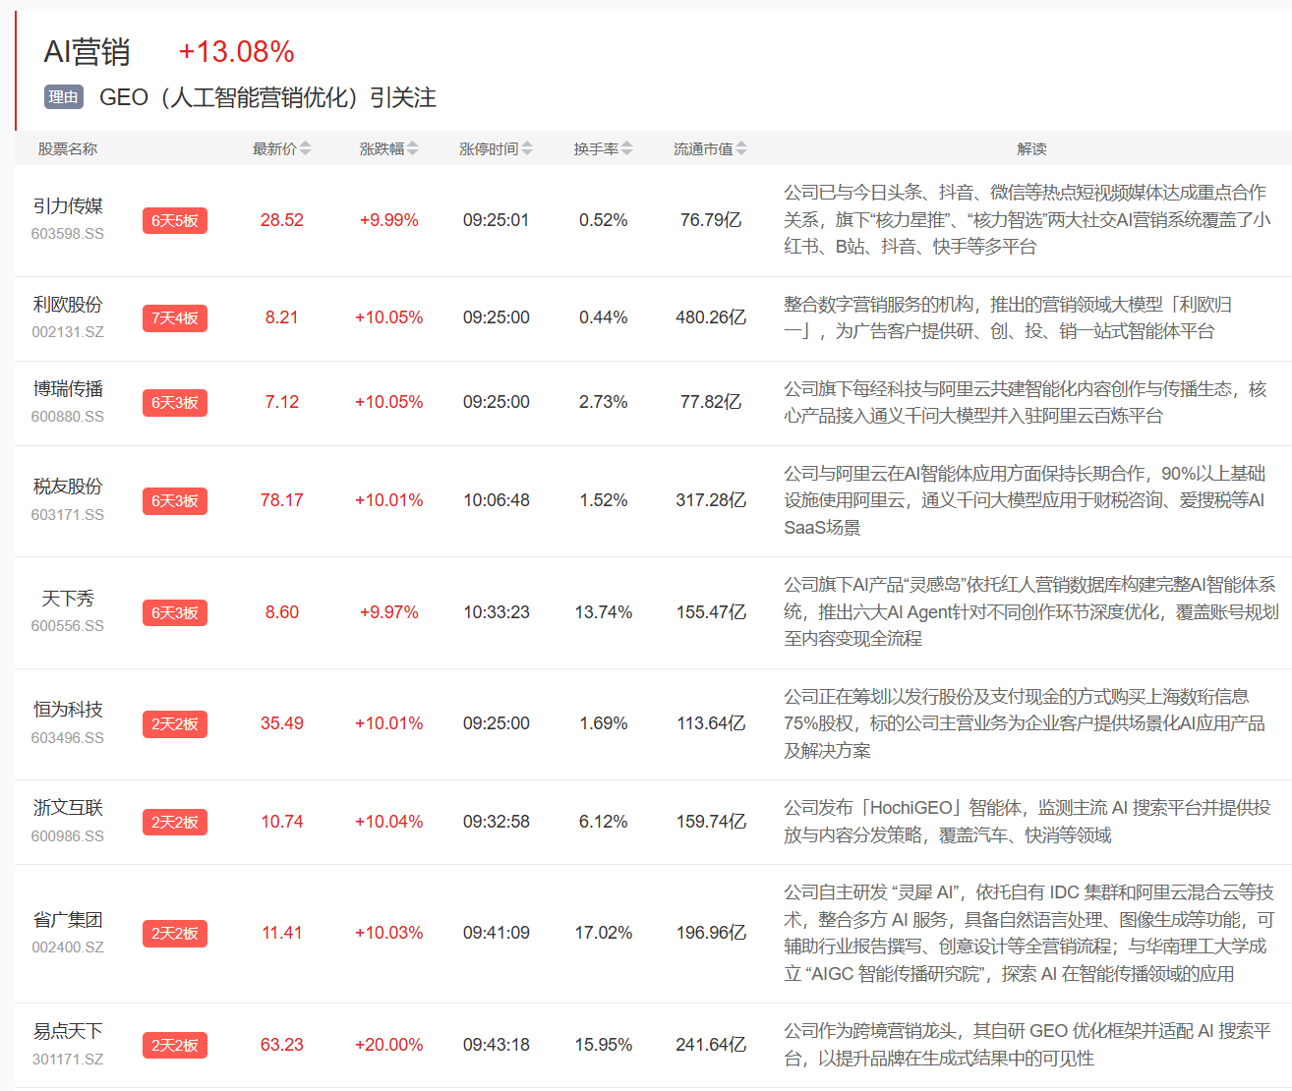Sort table by 涨跌幅 sort icon
This screenshot has width=1292, height=1091.
click(x=413, y=148)
